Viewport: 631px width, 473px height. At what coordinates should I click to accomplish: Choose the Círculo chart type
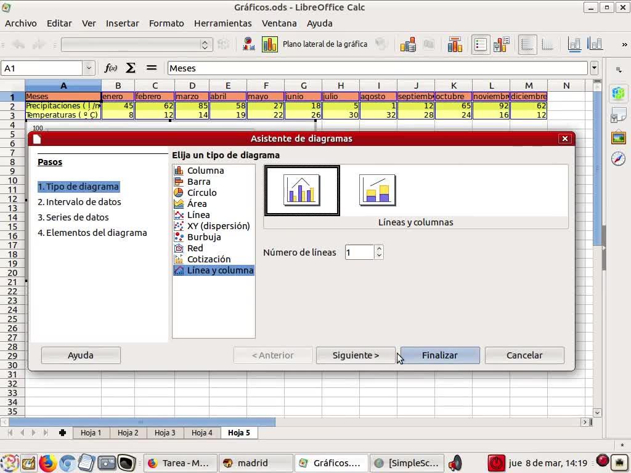[x=202, y=193]
